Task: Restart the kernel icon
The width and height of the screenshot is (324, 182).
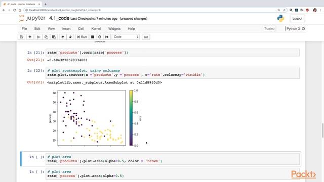Action: (x=100, y=37)
